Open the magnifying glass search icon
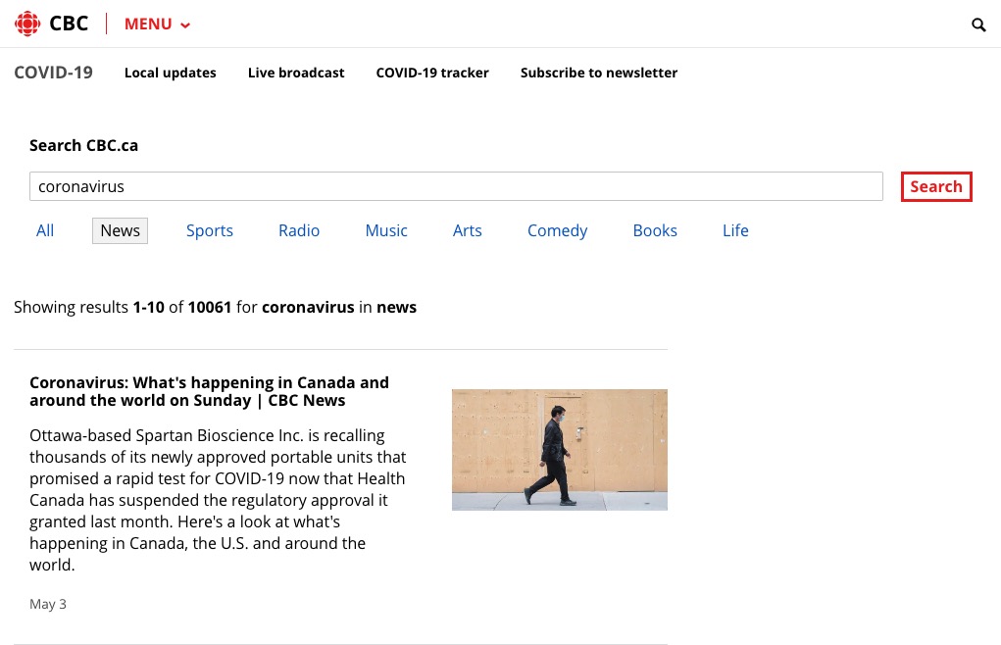The image size is (1001, 645). click(978, 25)
